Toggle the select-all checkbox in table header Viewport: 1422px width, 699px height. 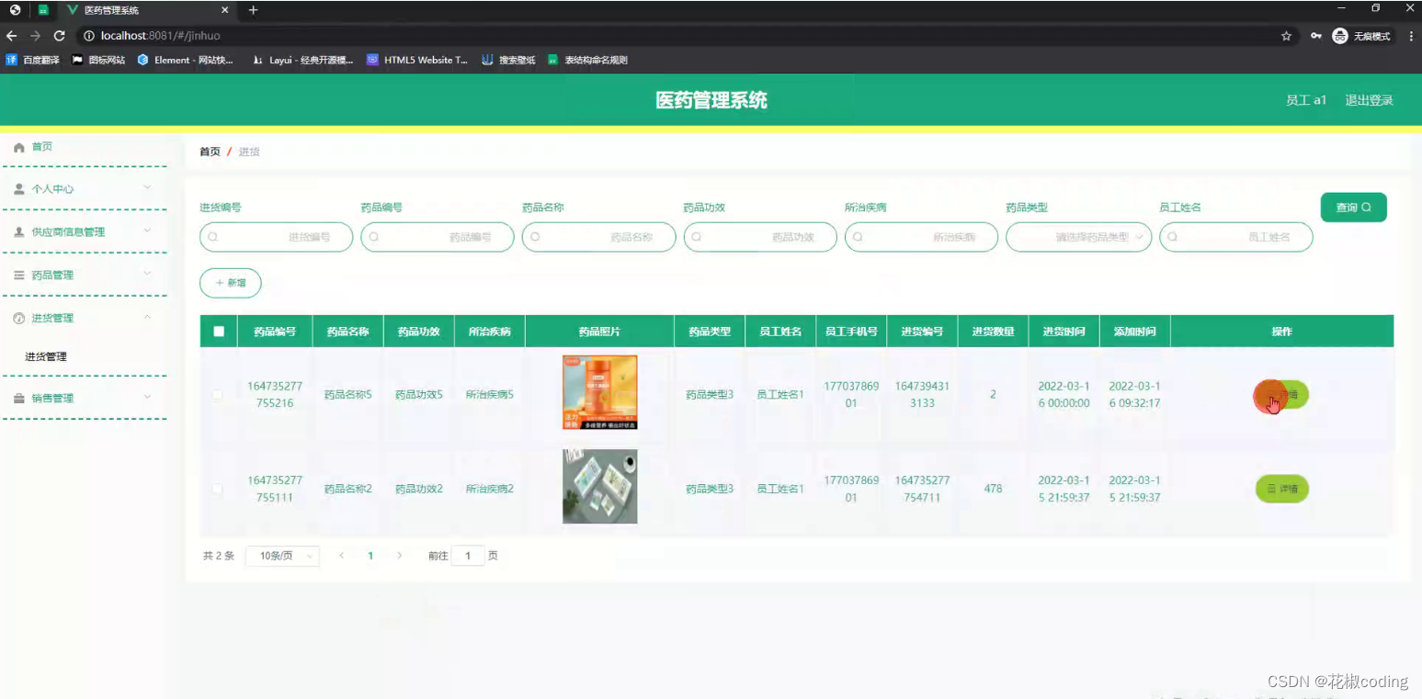[219, 332]
